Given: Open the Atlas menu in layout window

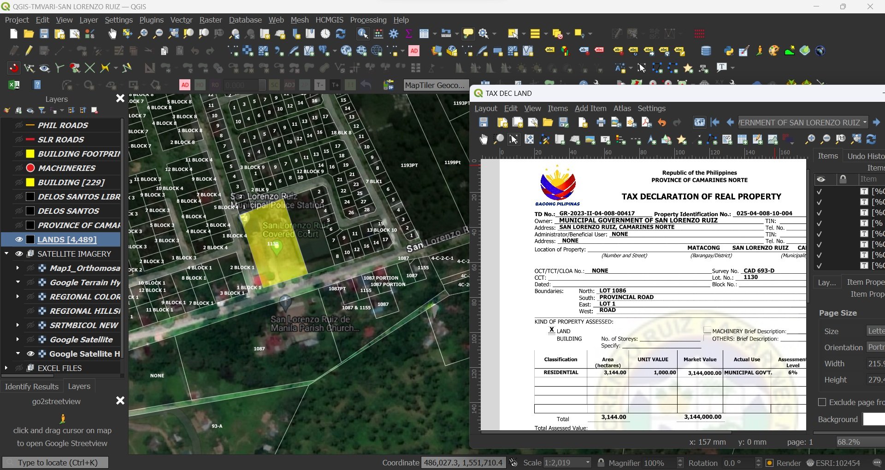Looking at the screenshot, I should (622, 108).
